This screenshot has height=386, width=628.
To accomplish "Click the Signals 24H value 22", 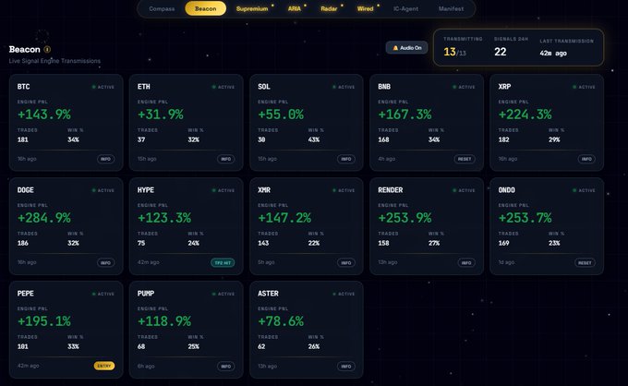I will (x=501, y=52).
